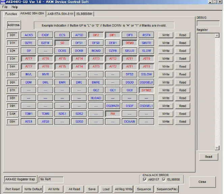Toggle the INVL bit button

29,74
